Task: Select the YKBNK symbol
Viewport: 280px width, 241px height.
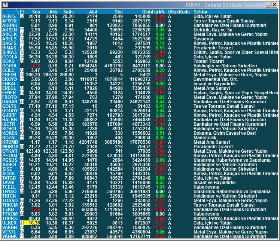Action: pyautogui.click(x=9, y=237)
